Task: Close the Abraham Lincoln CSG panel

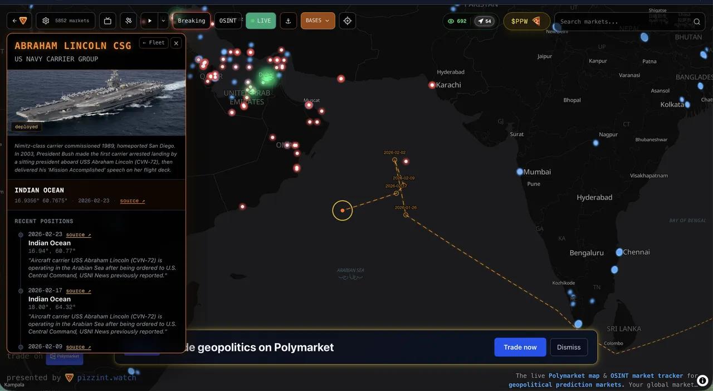Action: point(176,43)
